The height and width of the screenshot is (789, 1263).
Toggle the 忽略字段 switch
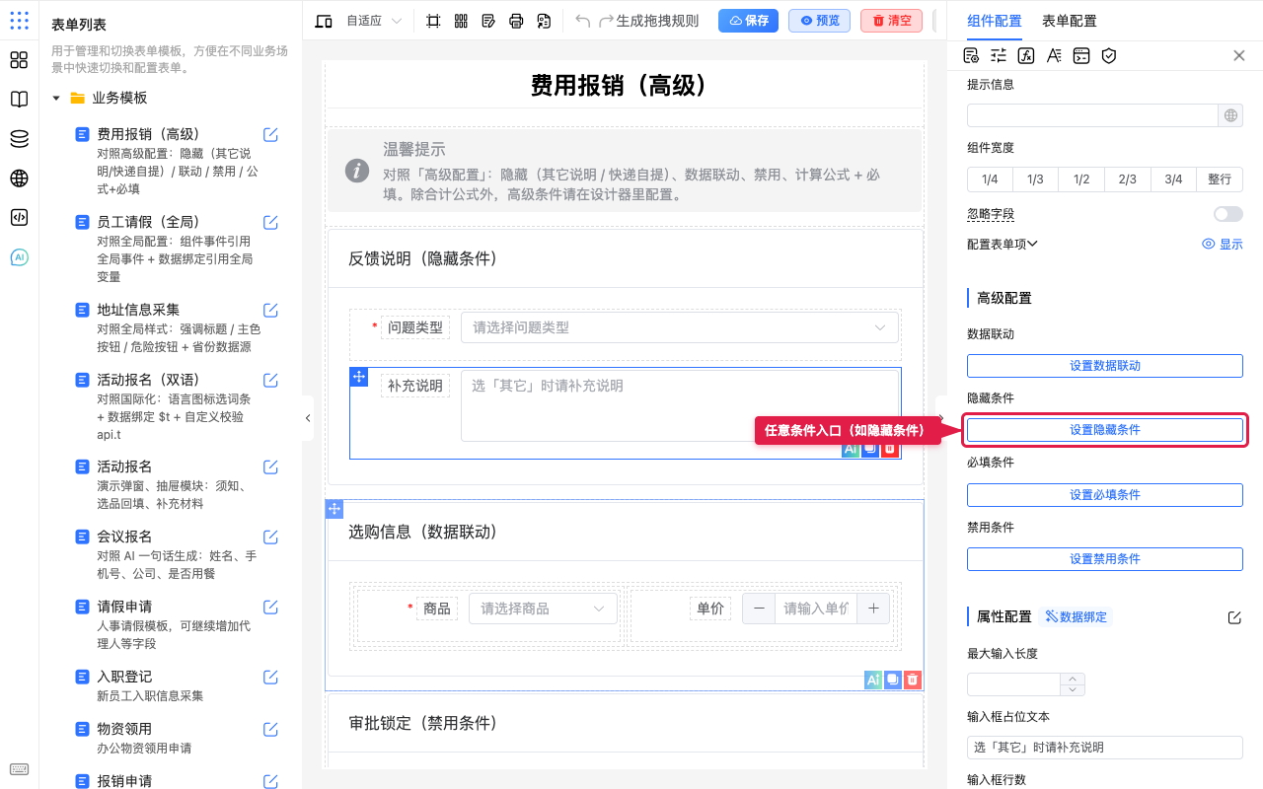coord(1228,214)
